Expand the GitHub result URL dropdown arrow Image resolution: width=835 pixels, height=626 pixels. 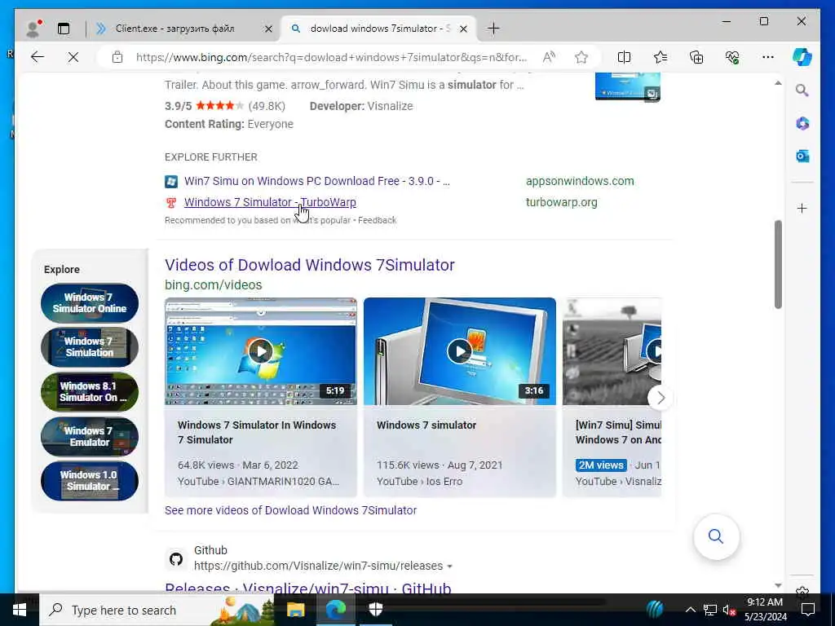450,566
